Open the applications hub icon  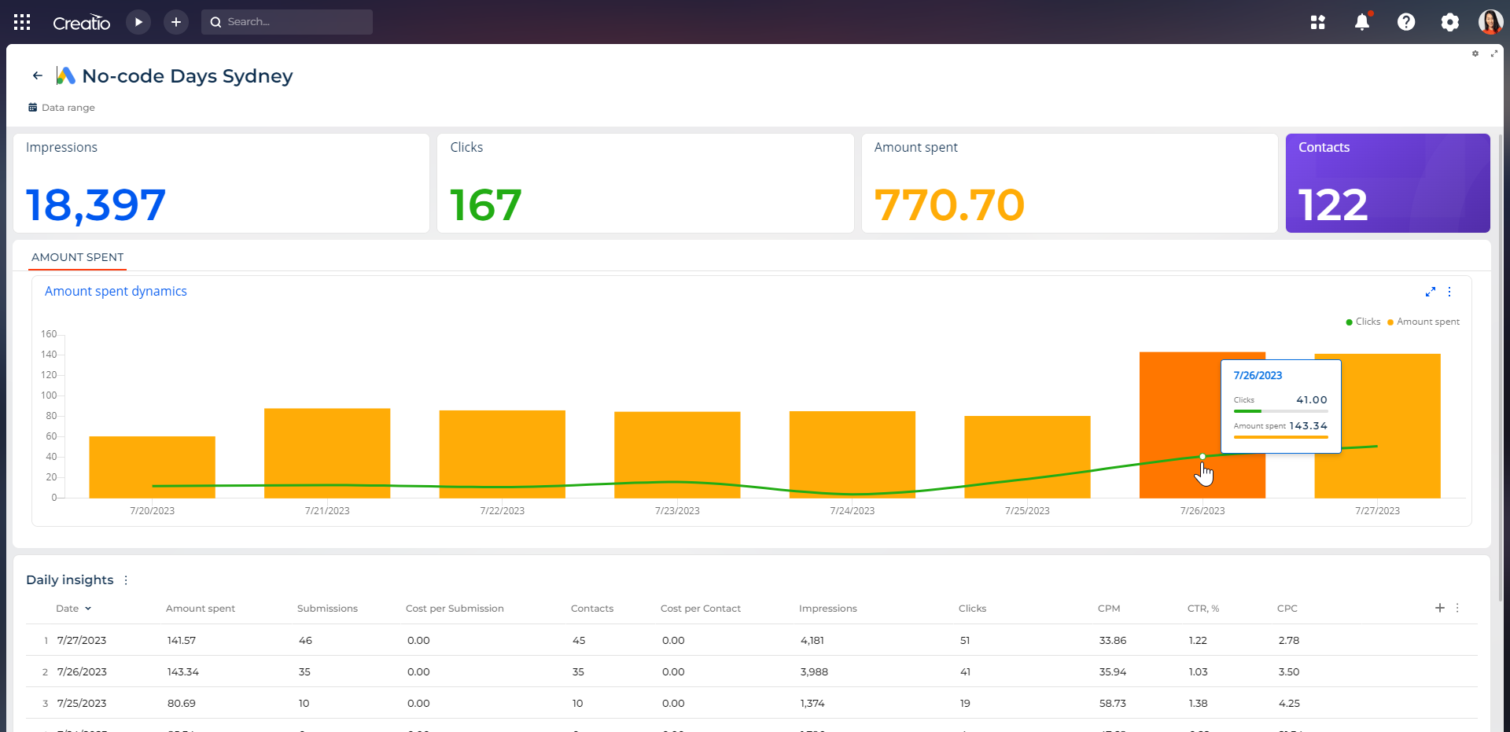1318,22
